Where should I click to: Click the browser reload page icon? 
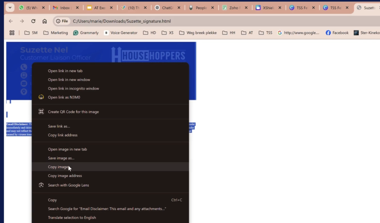tap(33, 21)
